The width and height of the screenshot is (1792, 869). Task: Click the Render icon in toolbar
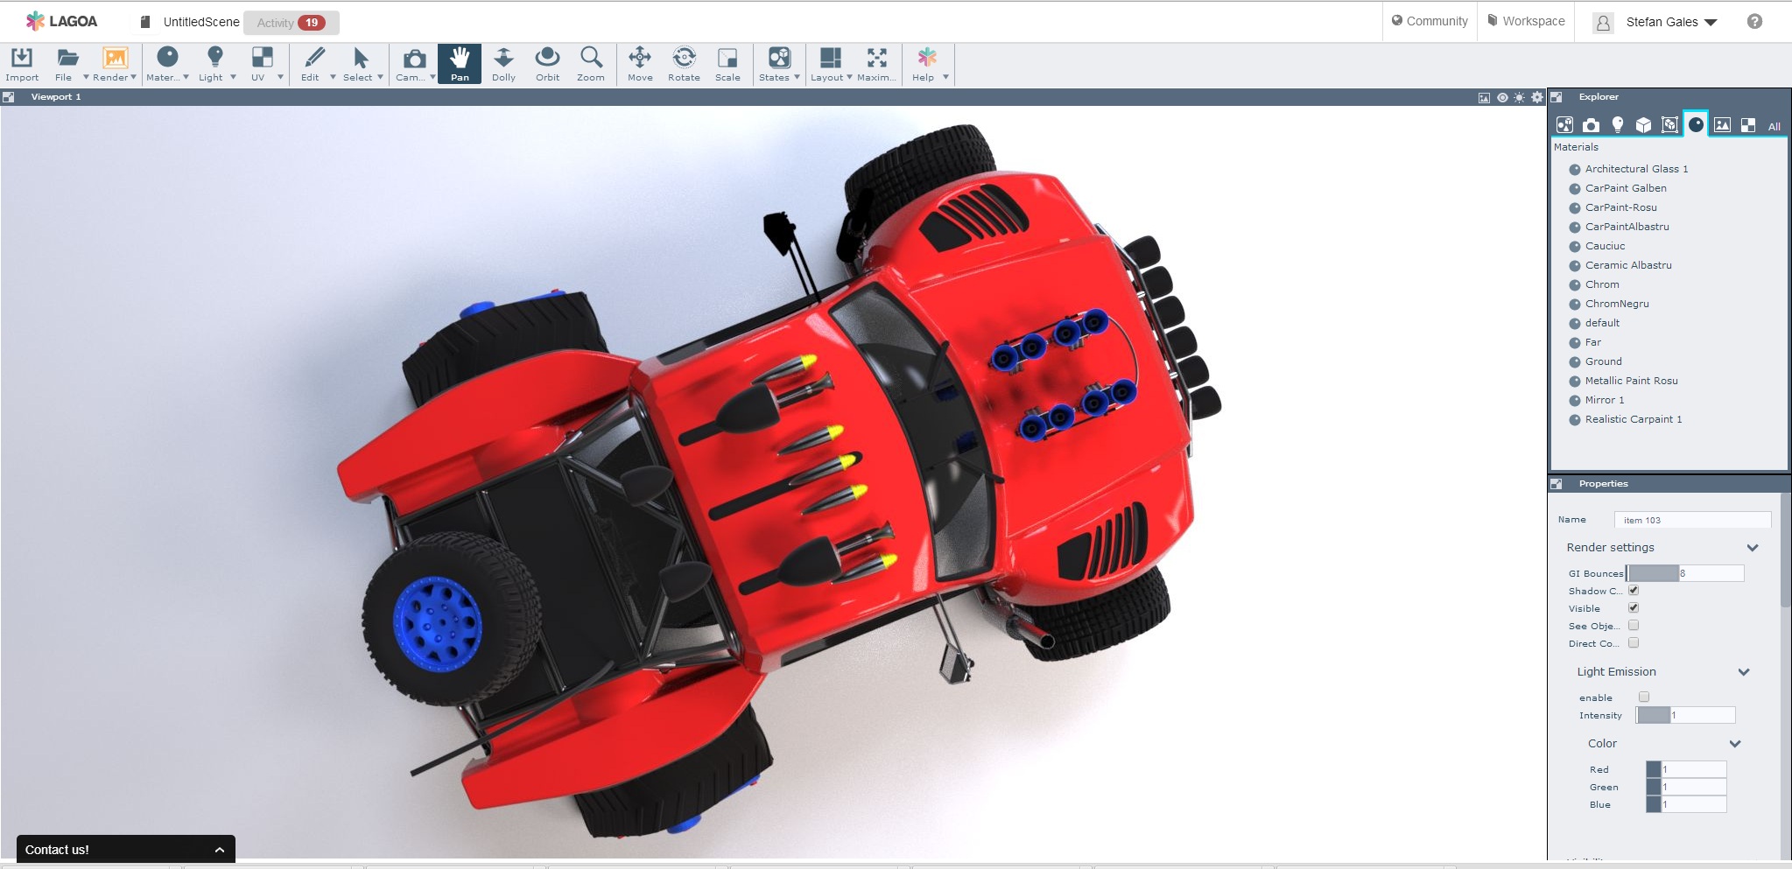[x=115, y=58]
